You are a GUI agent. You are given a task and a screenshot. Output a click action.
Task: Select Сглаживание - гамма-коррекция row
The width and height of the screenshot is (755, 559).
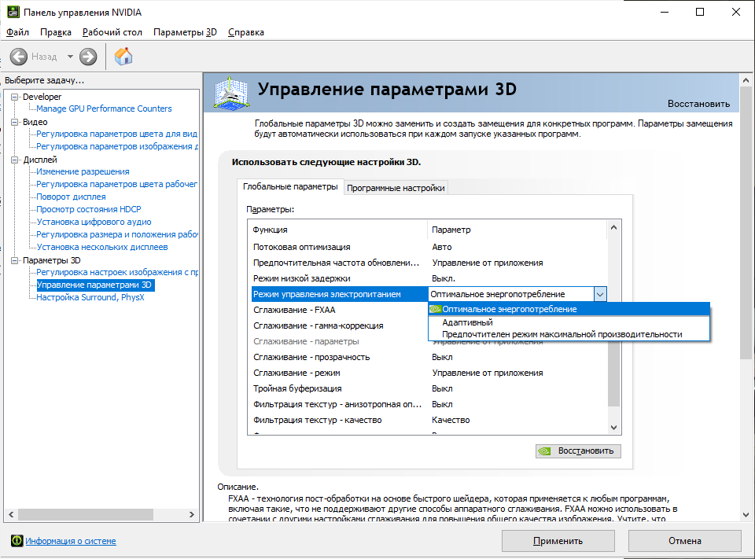339,326
